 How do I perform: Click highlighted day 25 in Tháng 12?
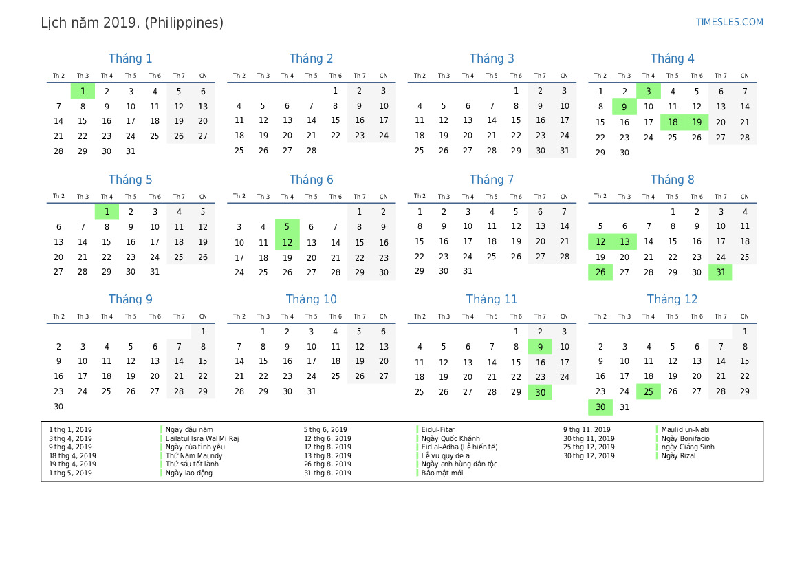(x=648, y=391)
